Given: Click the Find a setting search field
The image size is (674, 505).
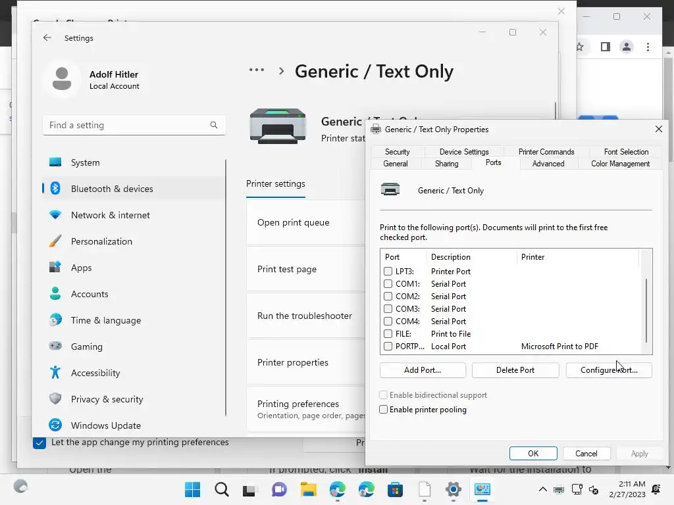Looking at the screenshot, I should click(134, 125).
